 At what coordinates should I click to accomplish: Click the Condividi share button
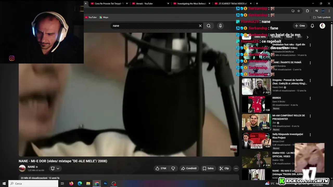coord(189,168)
